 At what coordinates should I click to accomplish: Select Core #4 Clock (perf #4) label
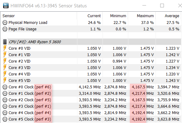click(30, 113)
